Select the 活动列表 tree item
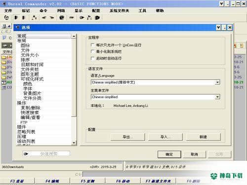This screenshot has height=185, width=247. click(x=26, y=141)
